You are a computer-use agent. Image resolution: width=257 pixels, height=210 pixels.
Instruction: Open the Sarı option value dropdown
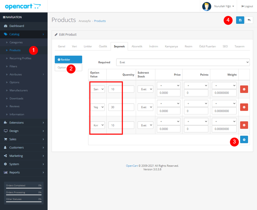tap(98, 89)
